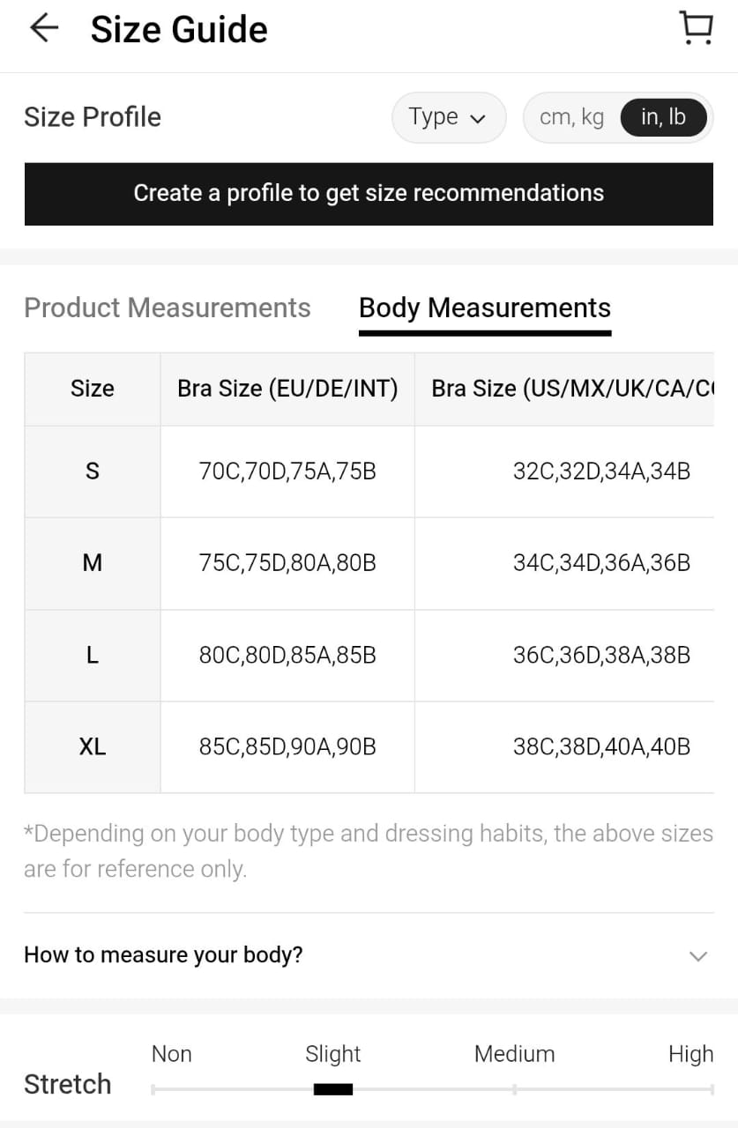This screenshot has width=738, height=1128.
Task: Click the Size Profile label
Action: click(x=93, y=117)
